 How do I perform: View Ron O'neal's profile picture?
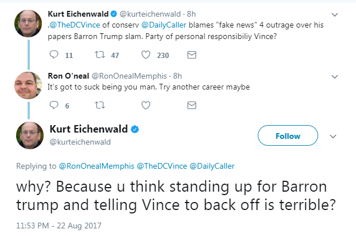click(28, 86)
